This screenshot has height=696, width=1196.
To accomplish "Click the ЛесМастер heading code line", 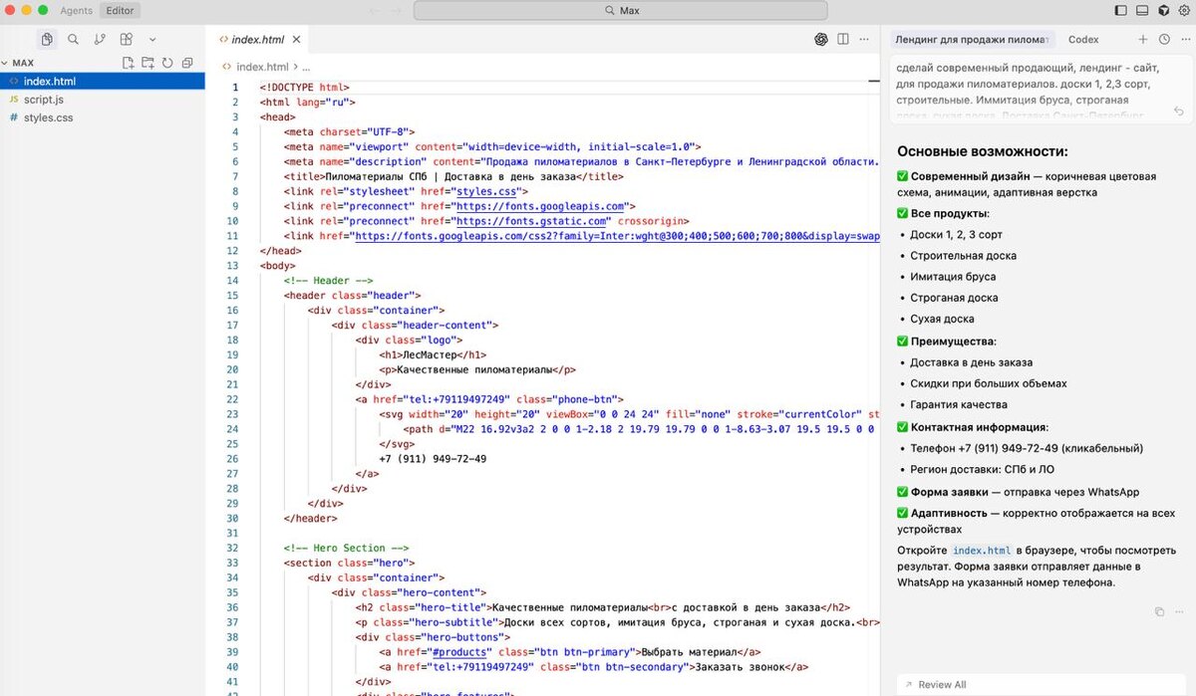I will point(433,354).
